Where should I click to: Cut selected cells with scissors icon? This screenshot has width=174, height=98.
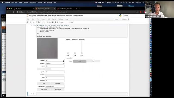pos(33,22)
